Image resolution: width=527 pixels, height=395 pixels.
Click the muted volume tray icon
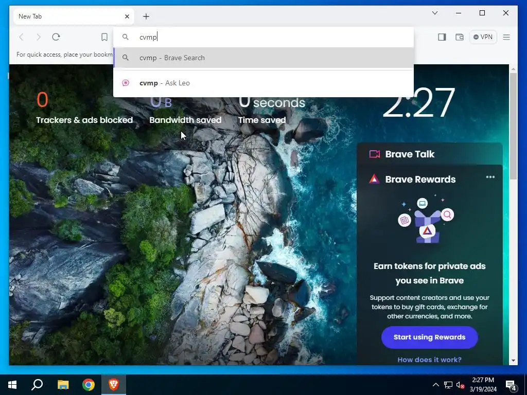click(461, 385)
